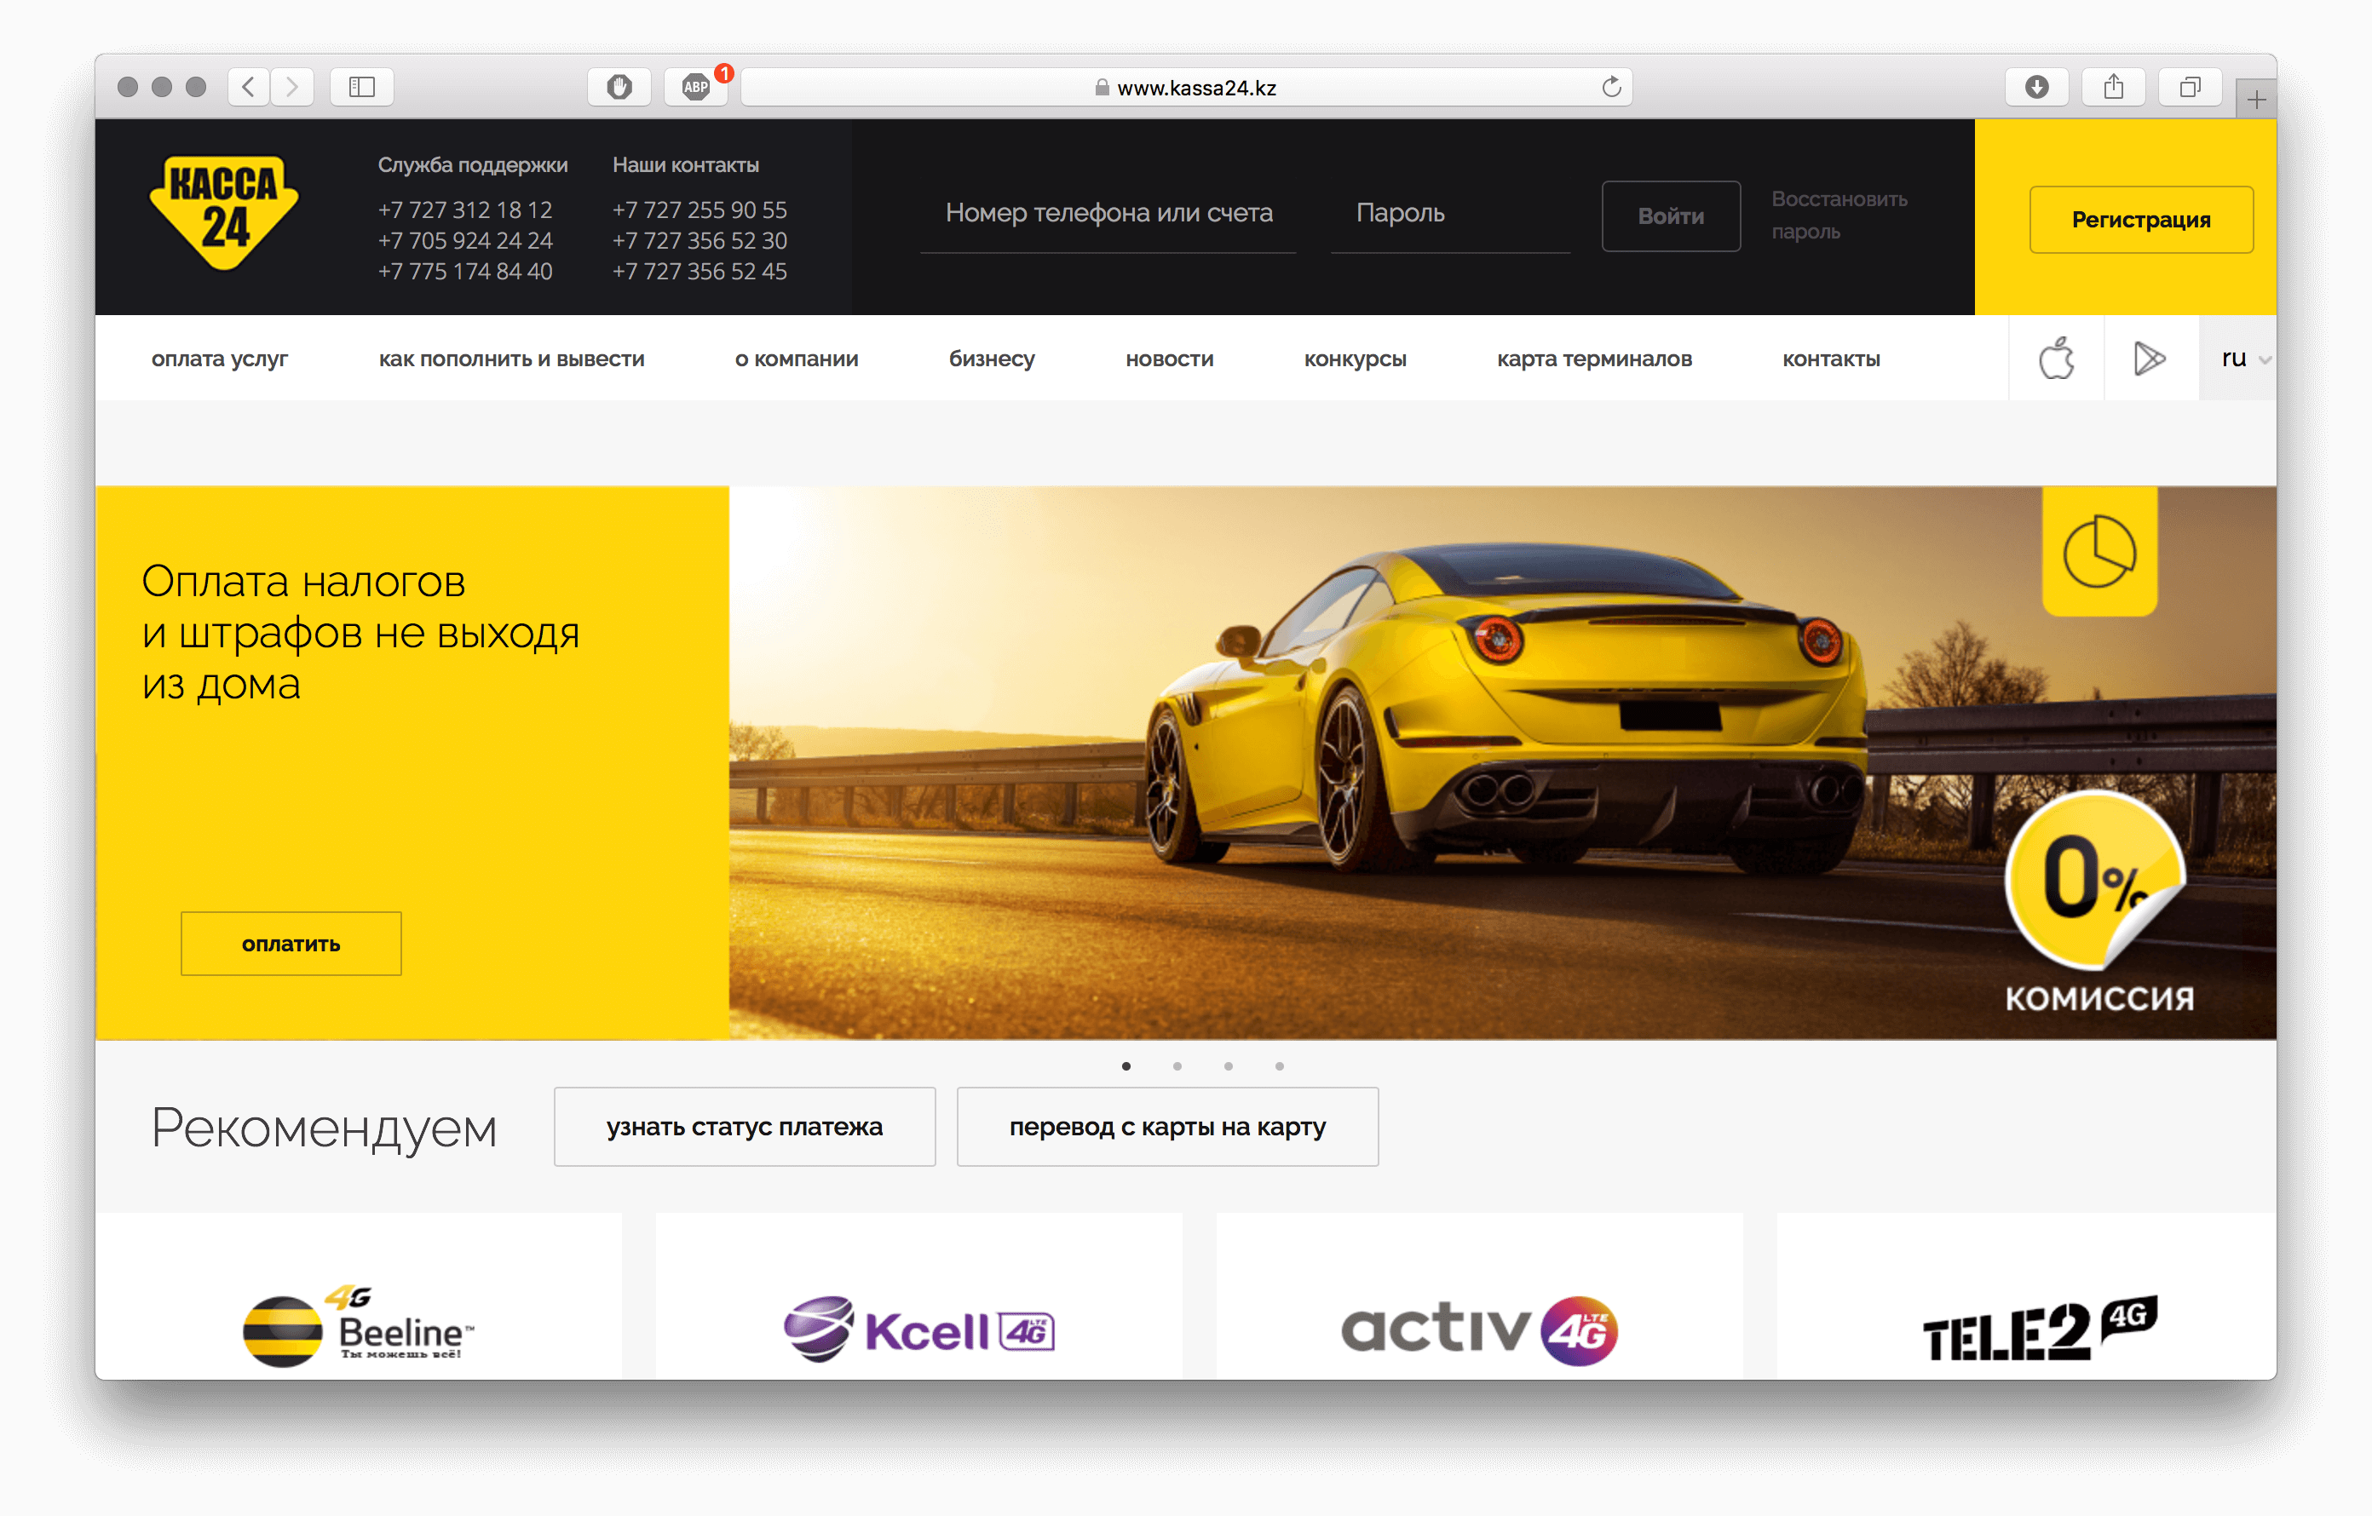Click the 'Наши контакты' heading
The width and height of the screenshot is (2372, 1516).
point(686,165)
